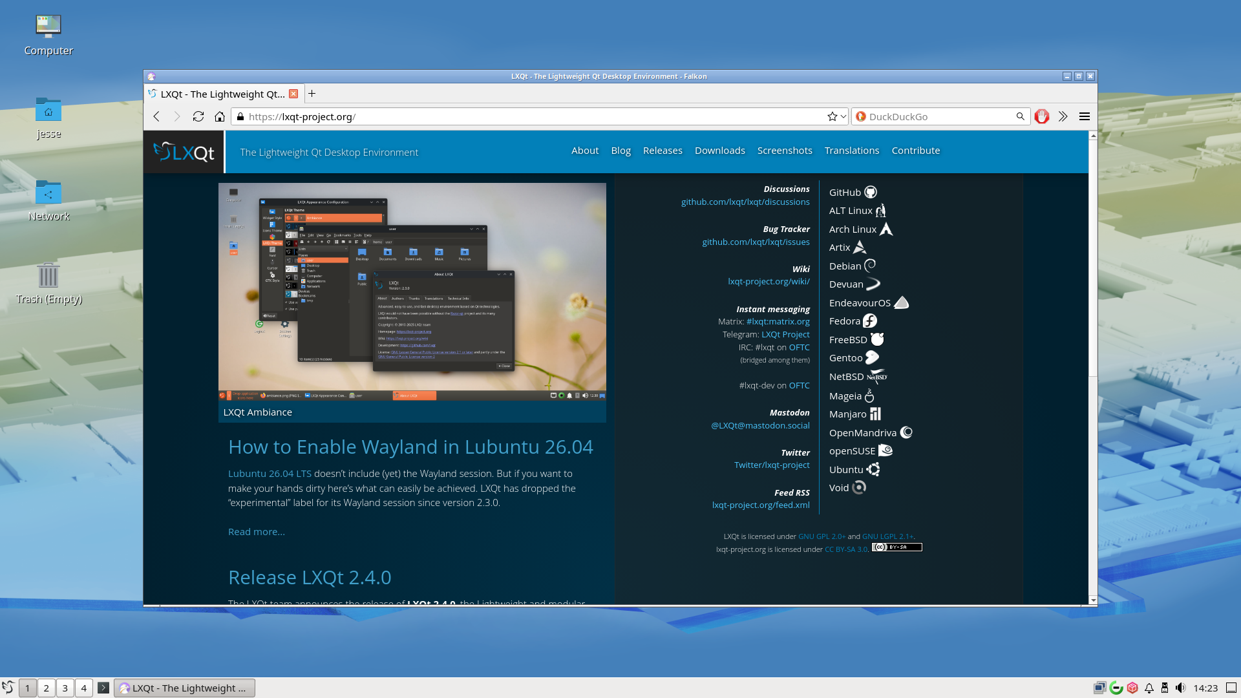Click the page's vertical scrollbar

[1093, 259]
